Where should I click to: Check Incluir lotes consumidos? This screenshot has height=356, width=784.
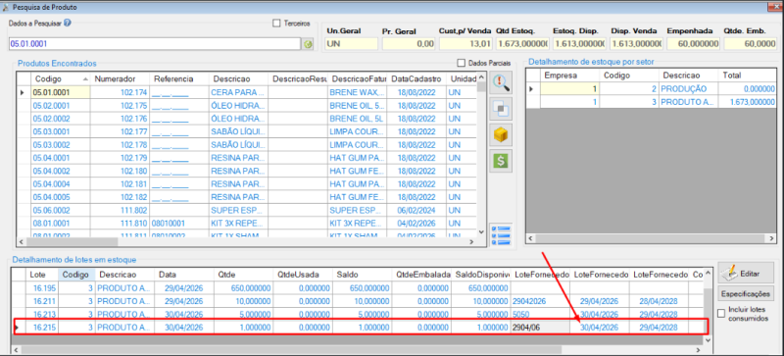click(x=721, y=314)
